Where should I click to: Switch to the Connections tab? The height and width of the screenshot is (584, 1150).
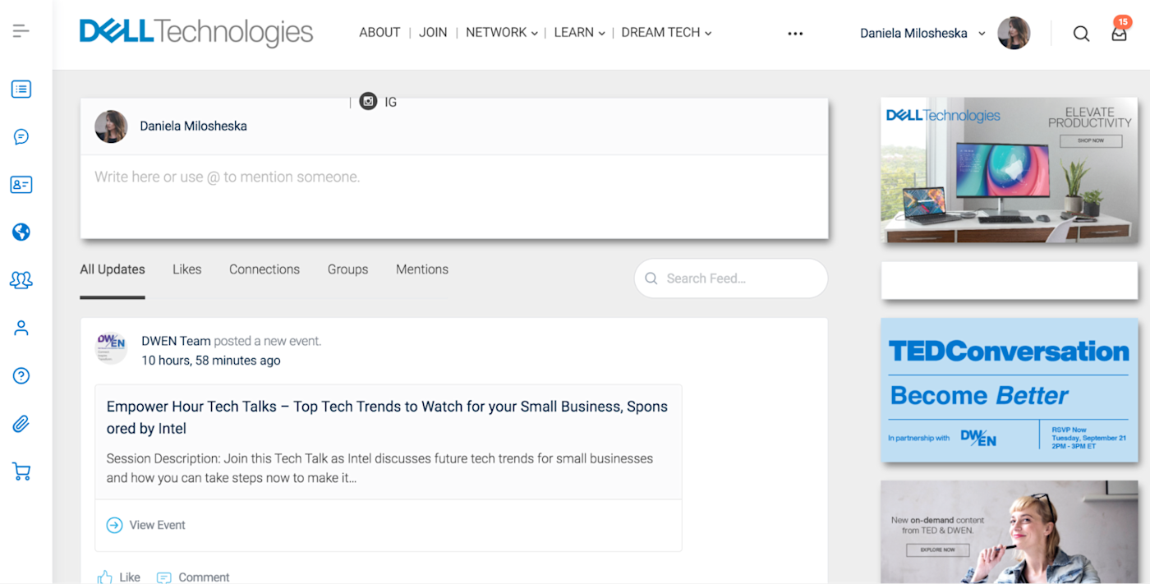pyautogui.click(x=264, y=269)
